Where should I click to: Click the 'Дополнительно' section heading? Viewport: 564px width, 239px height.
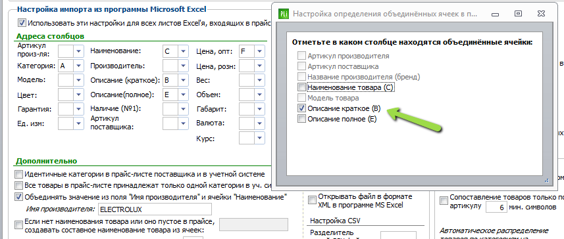(x=47, y=161)
